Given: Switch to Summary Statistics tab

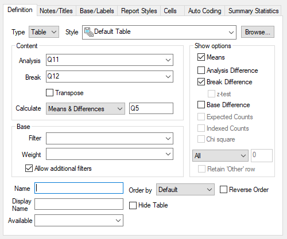Looking at the screenshot, I should point(253,11).
